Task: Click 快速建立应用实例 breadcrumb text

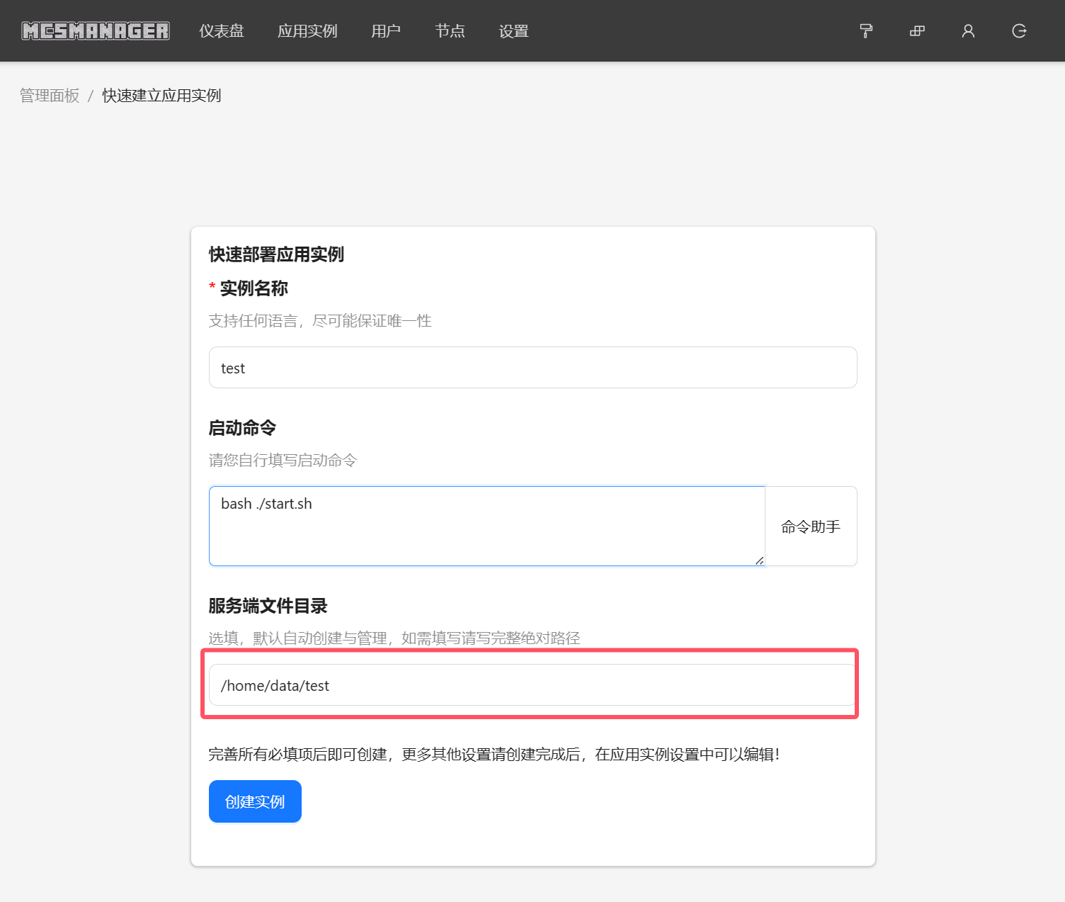Action: [x=161, y=96]
